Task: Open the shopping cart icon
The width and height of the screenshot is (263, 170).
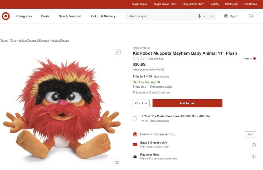Action: [x=251, y=16]
